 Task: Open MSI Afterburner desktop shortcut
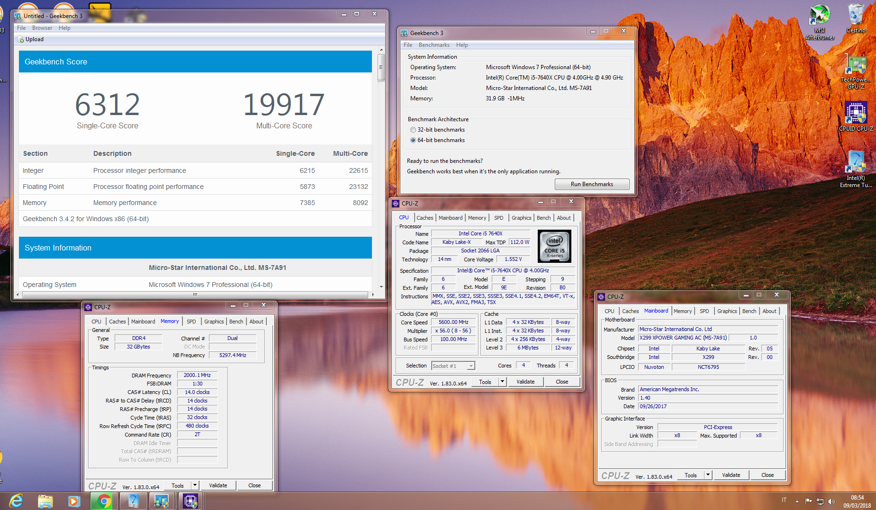click(x=820, y=21)
